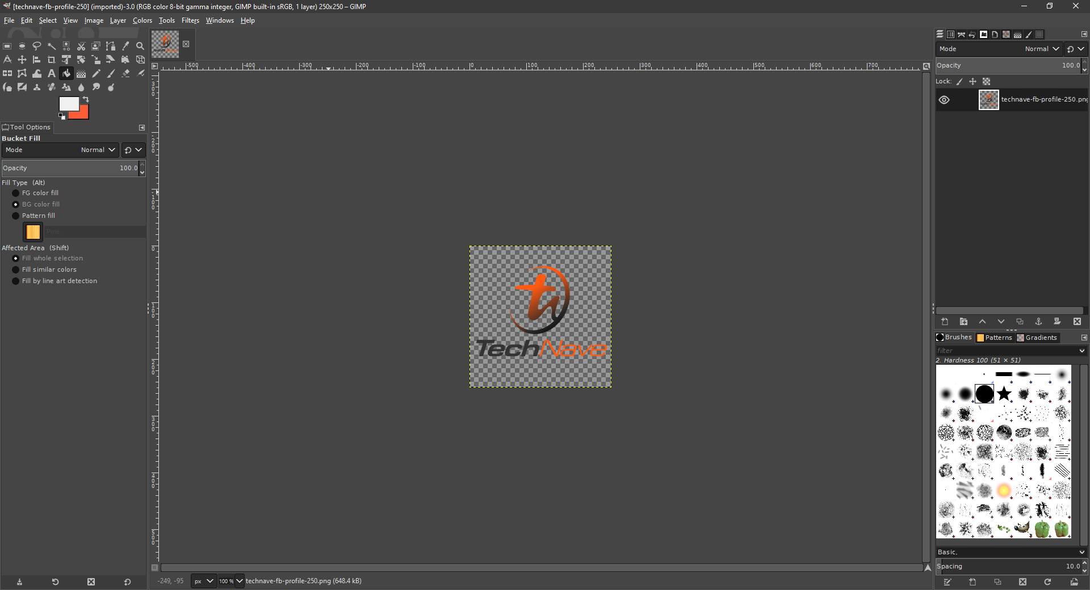Image resolution: width=1090 pixels, height=590 pixels.
Task: Choose Fill by line art detection
Action: (54, 281)
